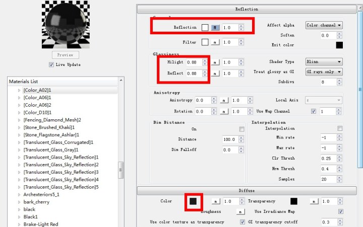This screenshot has width=363, height=227.
Task: Open the Transparency color swatch
Action: pos(294,201)
